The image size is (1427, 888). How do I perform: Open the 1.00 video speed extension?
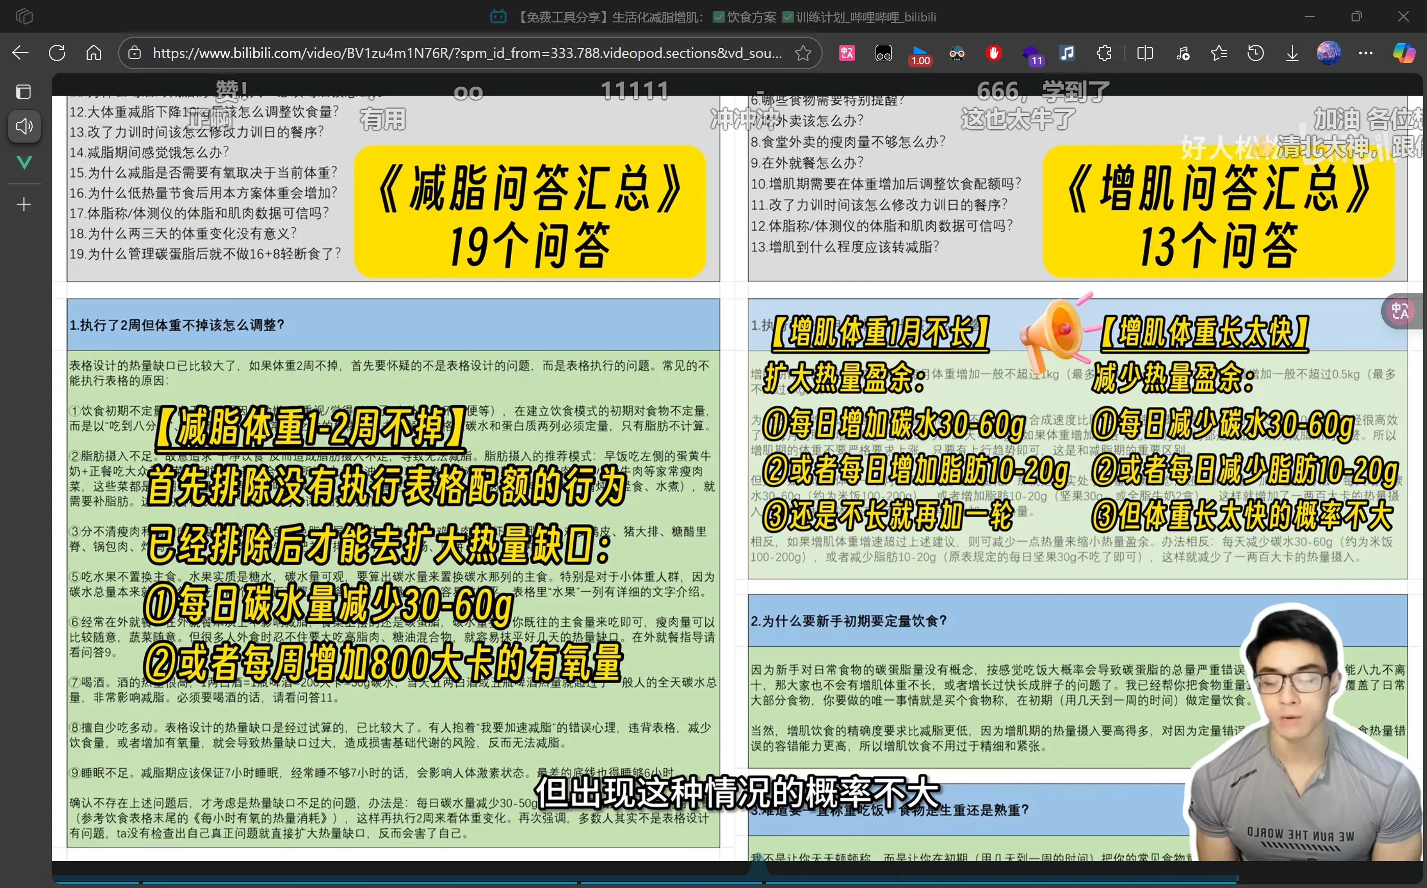pyautogui.click(x=920, y=54)
